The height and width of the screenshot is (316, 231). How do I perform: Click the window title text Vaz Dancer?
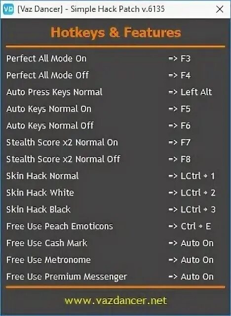(40, 9)
